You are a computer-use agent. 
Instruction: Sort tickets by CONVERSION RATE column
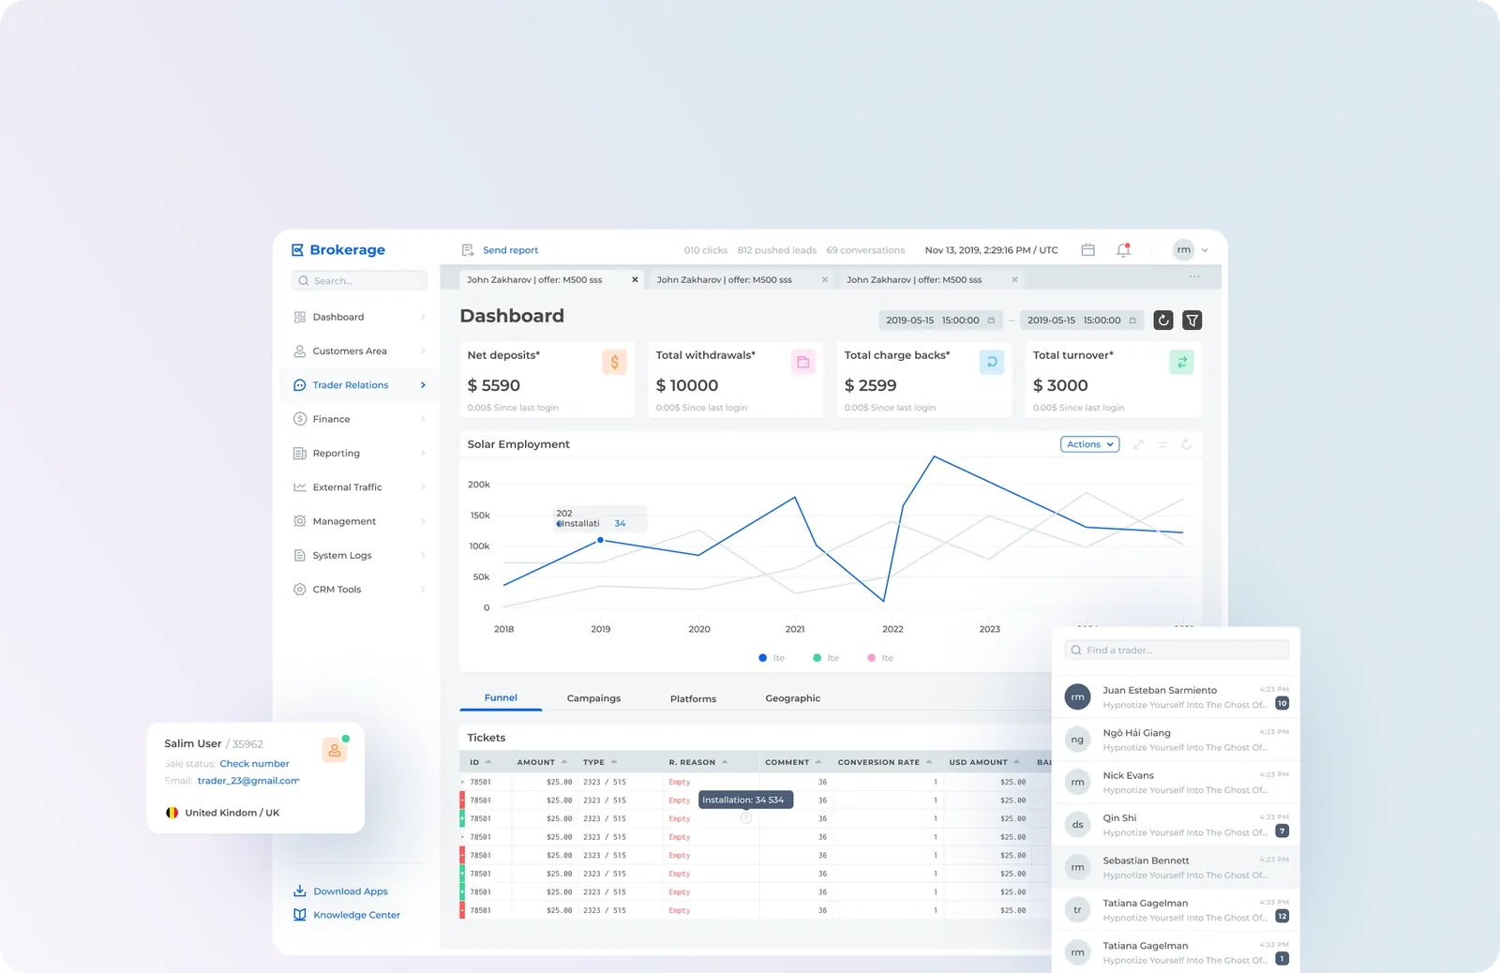tap(884, 762)
